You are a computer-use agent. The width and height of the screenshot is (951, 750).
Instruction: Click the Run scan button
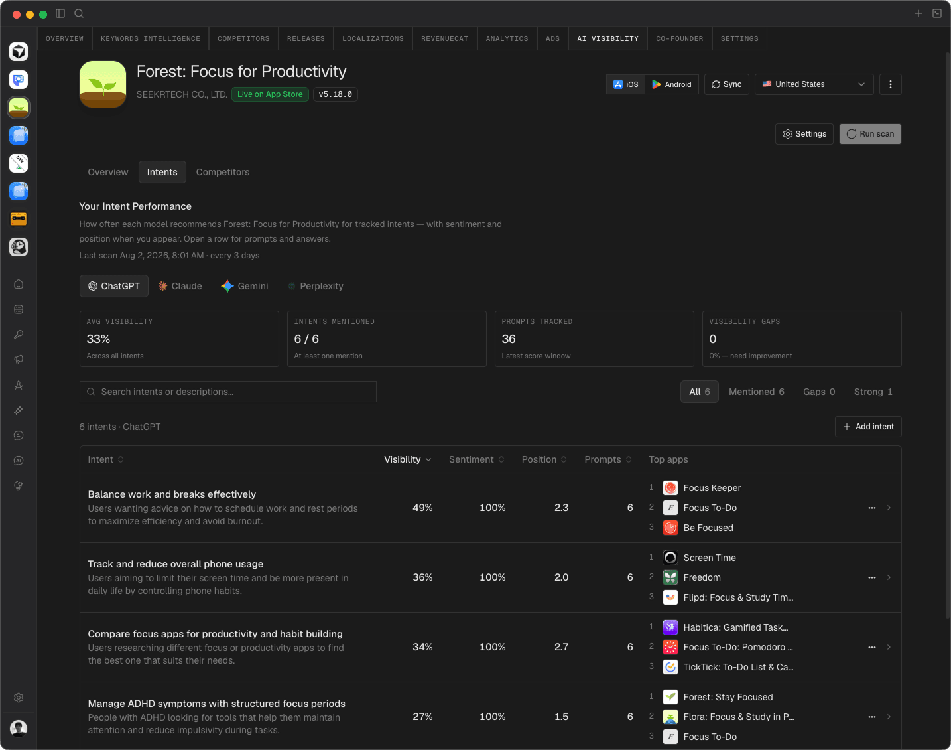point(870,134)
